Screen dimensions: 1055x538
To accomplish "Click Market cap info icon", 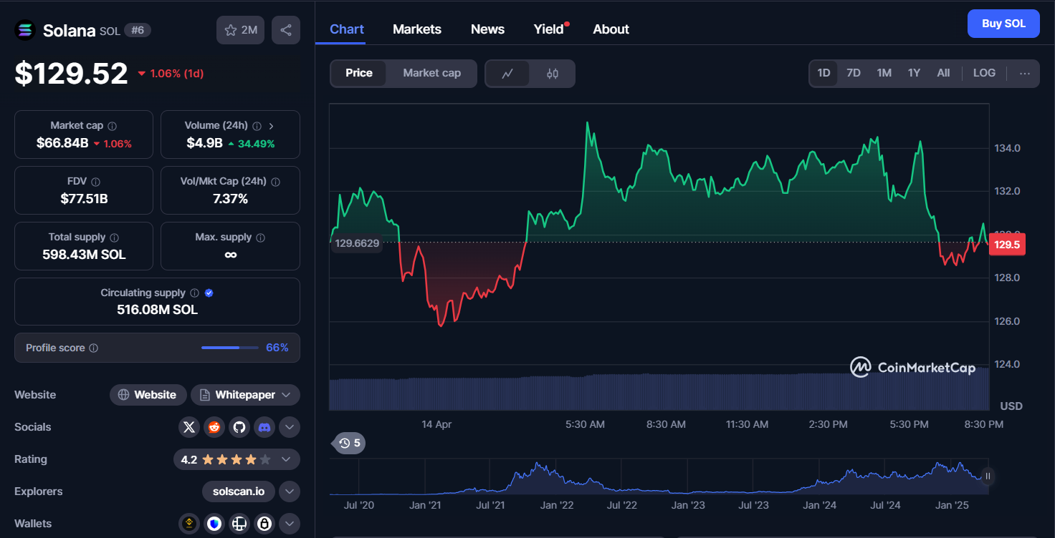I will click(112, 126).
